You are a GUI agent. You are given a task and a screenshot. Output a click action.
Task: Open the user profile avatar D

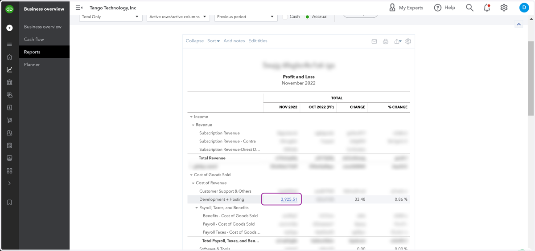[x=524, y=8]
